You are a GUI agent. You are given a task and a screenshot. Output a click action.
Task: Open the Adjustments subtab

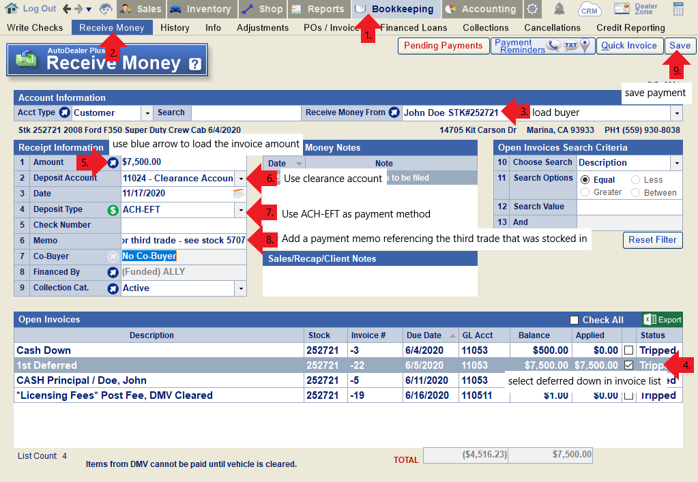tap(263, 27)
